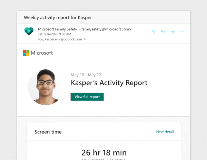Open the View detail link

click(x=165, y=132)
